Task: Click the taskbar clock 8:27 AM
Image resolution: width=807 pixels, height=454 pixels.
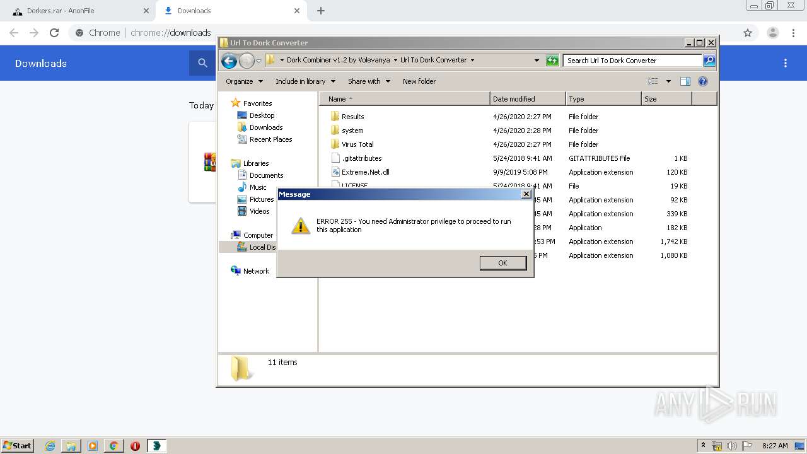Action: (x=775, y=446)
